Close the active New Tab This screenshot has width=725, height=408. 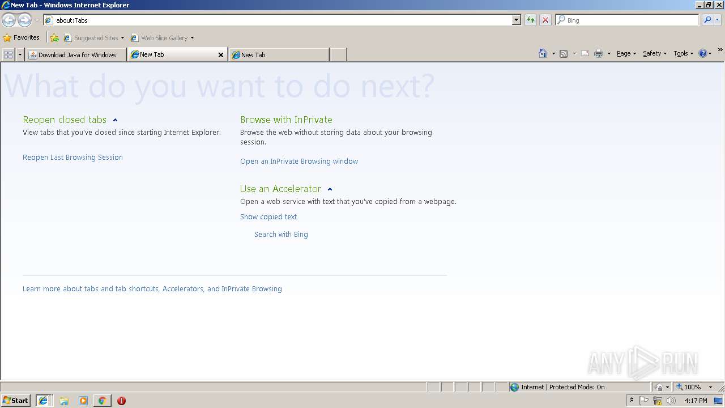pyautogui.click(x=221, y=55)
